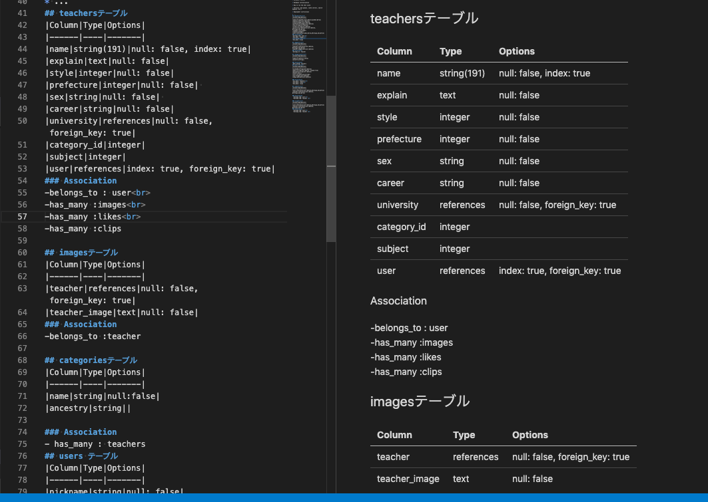
Task: Click line 64 'teacher_image|text|null: false'
Action: (121, 313)
